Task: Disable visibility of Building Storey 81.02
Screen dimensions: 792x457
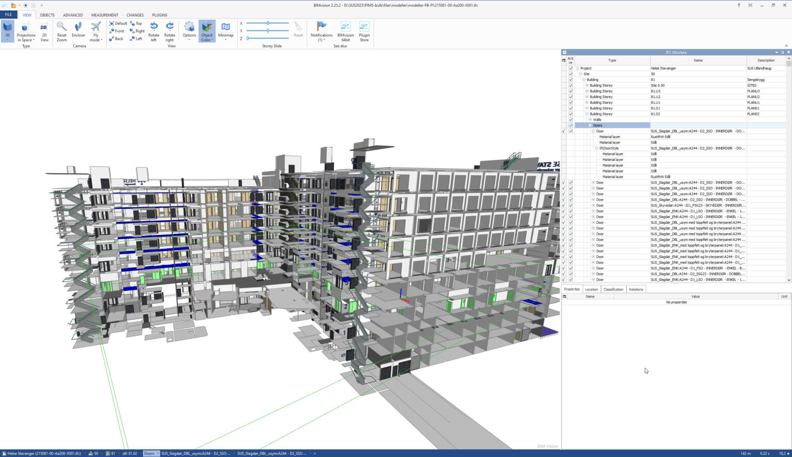Action: [x=571, y=113]
